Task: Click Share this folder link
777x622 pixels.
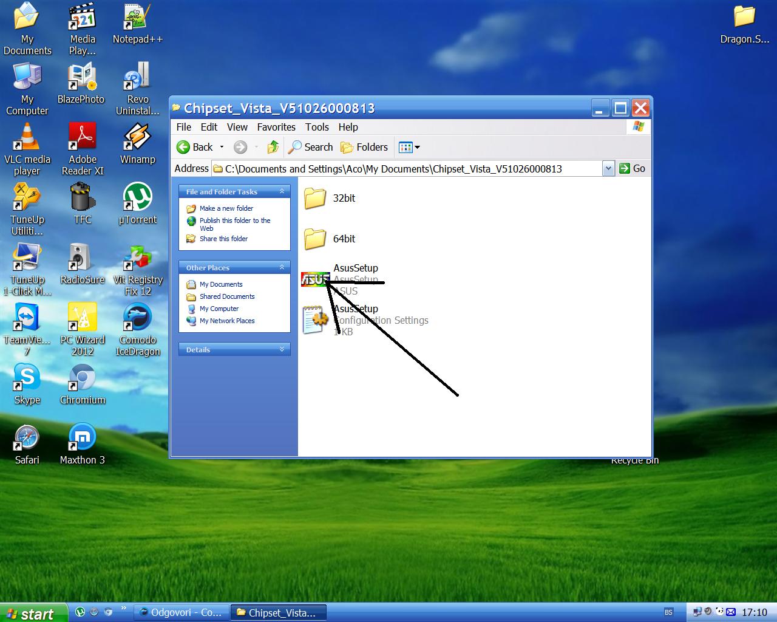Action: click(x=223, y=239)
